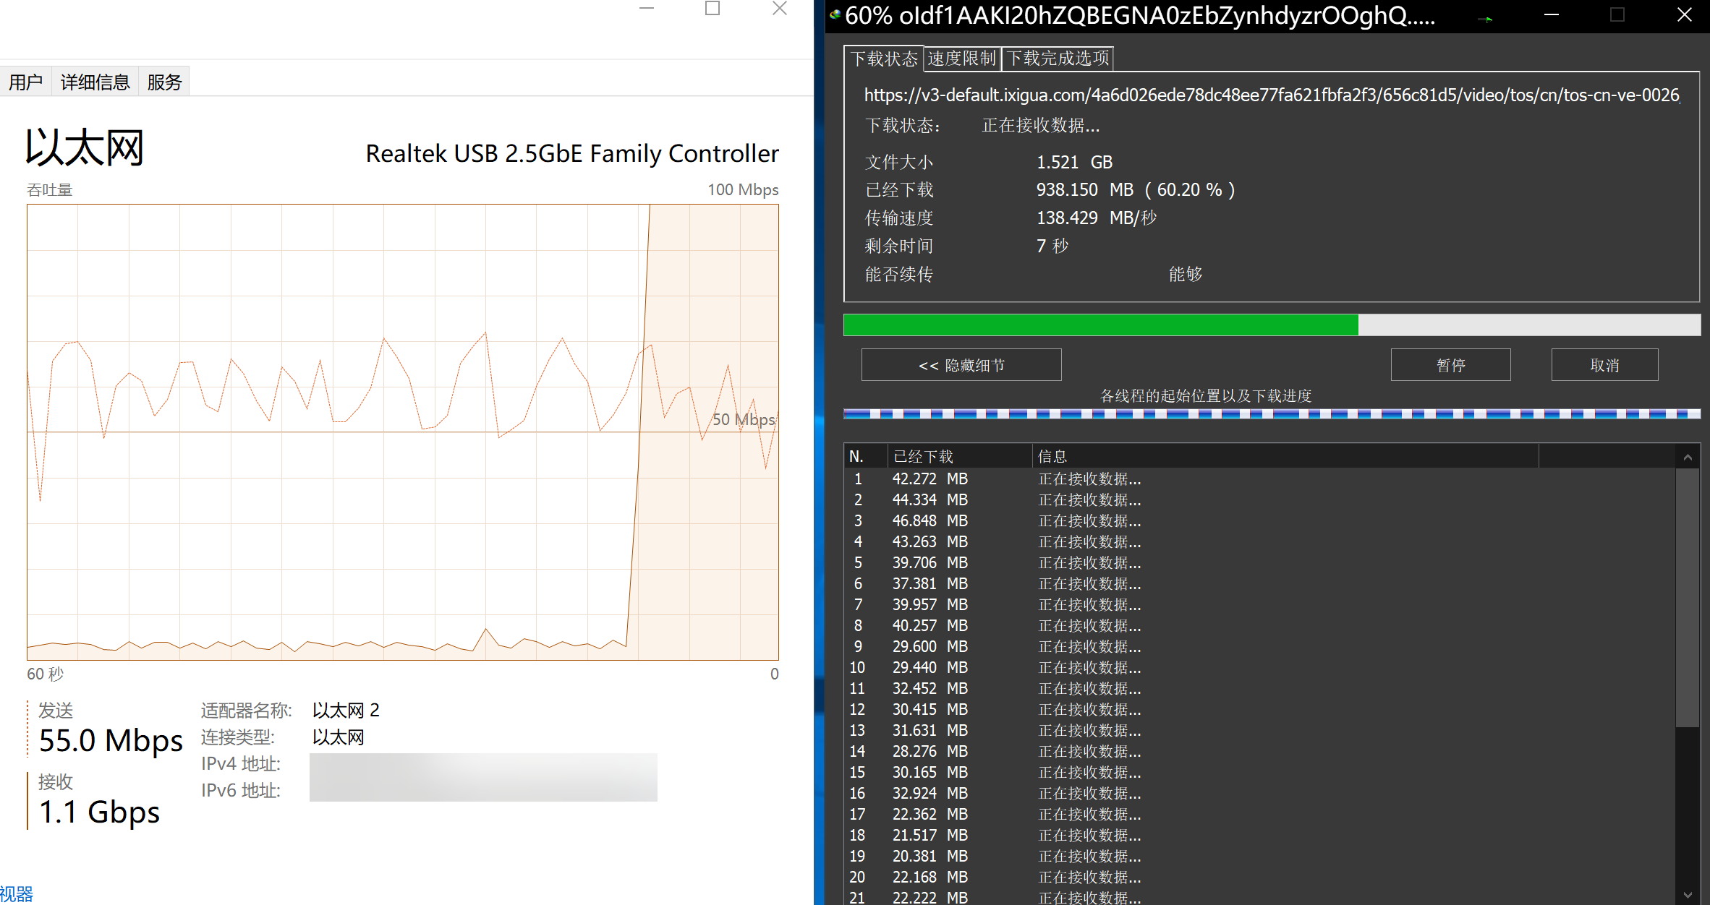The image size is (1710, 905).
Task: Select thread row 16 with 32.924 MB
Action: (1259, 793)
